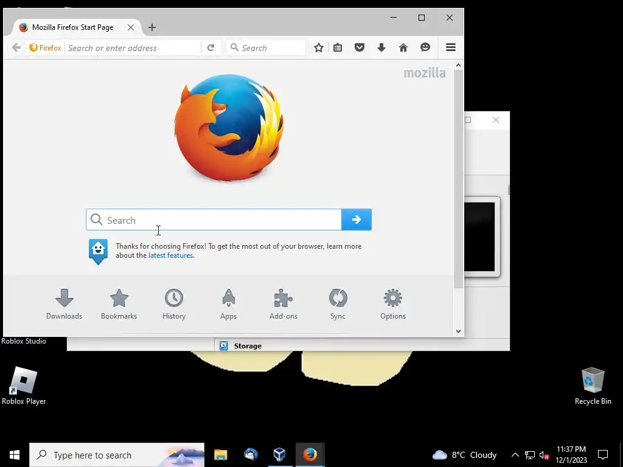Go back using the Firefox back arrow
Viewport: 623px width, 467px height.
[x=16, y=47]
